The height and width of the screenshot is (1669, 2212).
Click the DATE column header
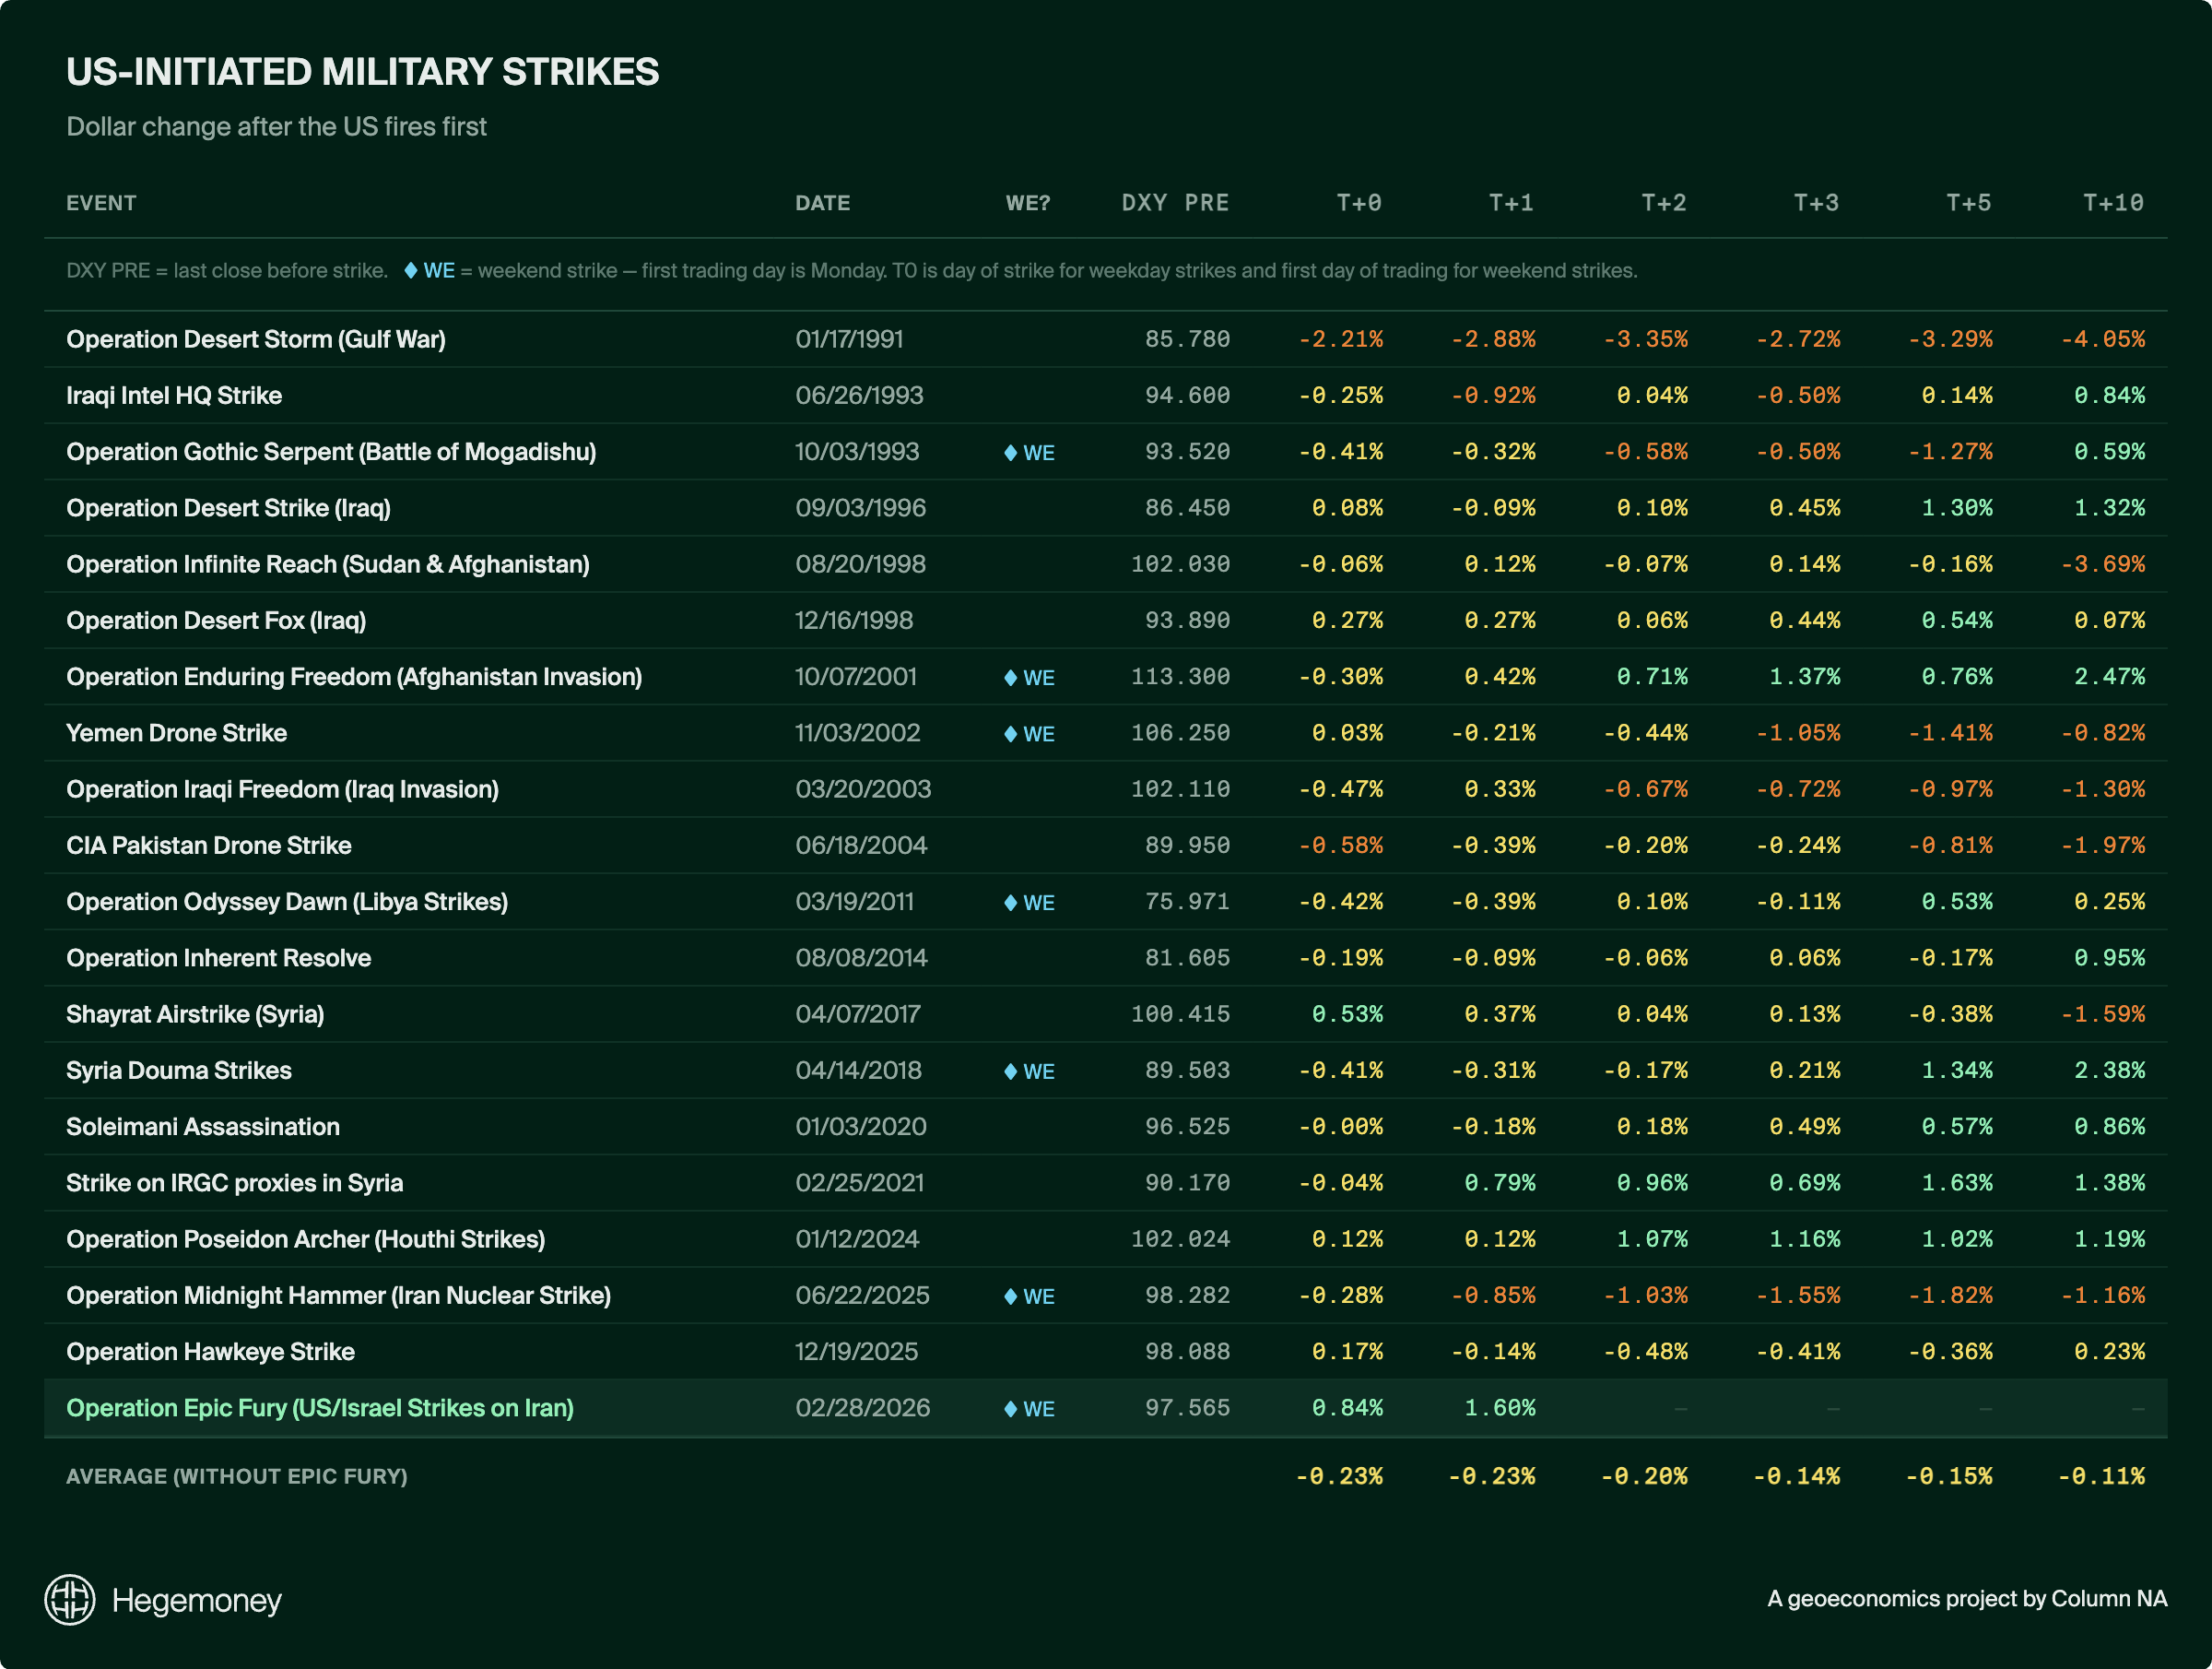coord(822,203)
